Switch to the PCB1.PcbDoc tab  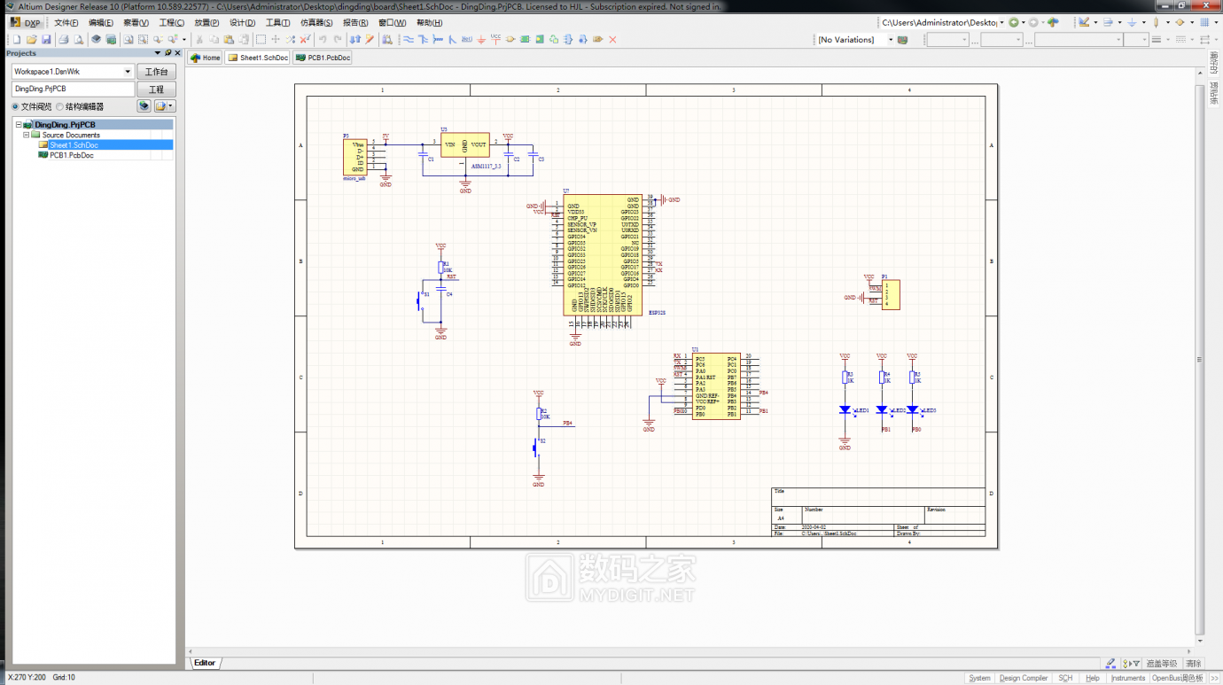coord(323,58)
